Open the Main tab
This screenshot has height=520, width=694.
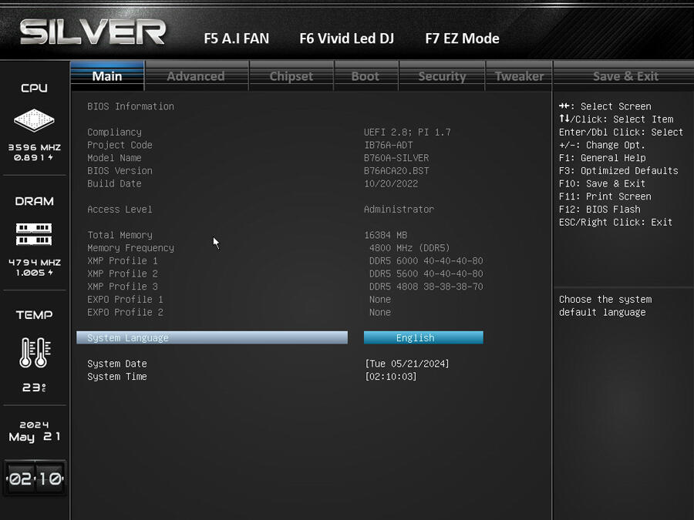pyautogui.click(x=107, y=76)
